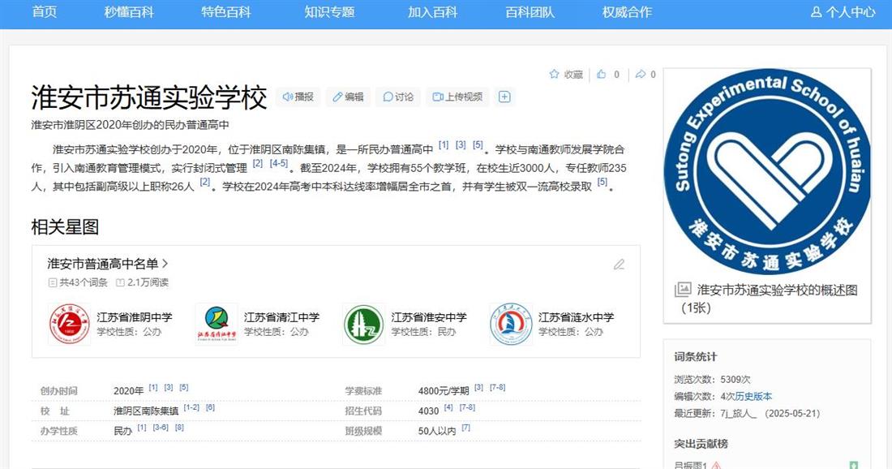Click the 江苏省淮安中学 logo icon
892x469 pixels.
[x=364, y=324]
